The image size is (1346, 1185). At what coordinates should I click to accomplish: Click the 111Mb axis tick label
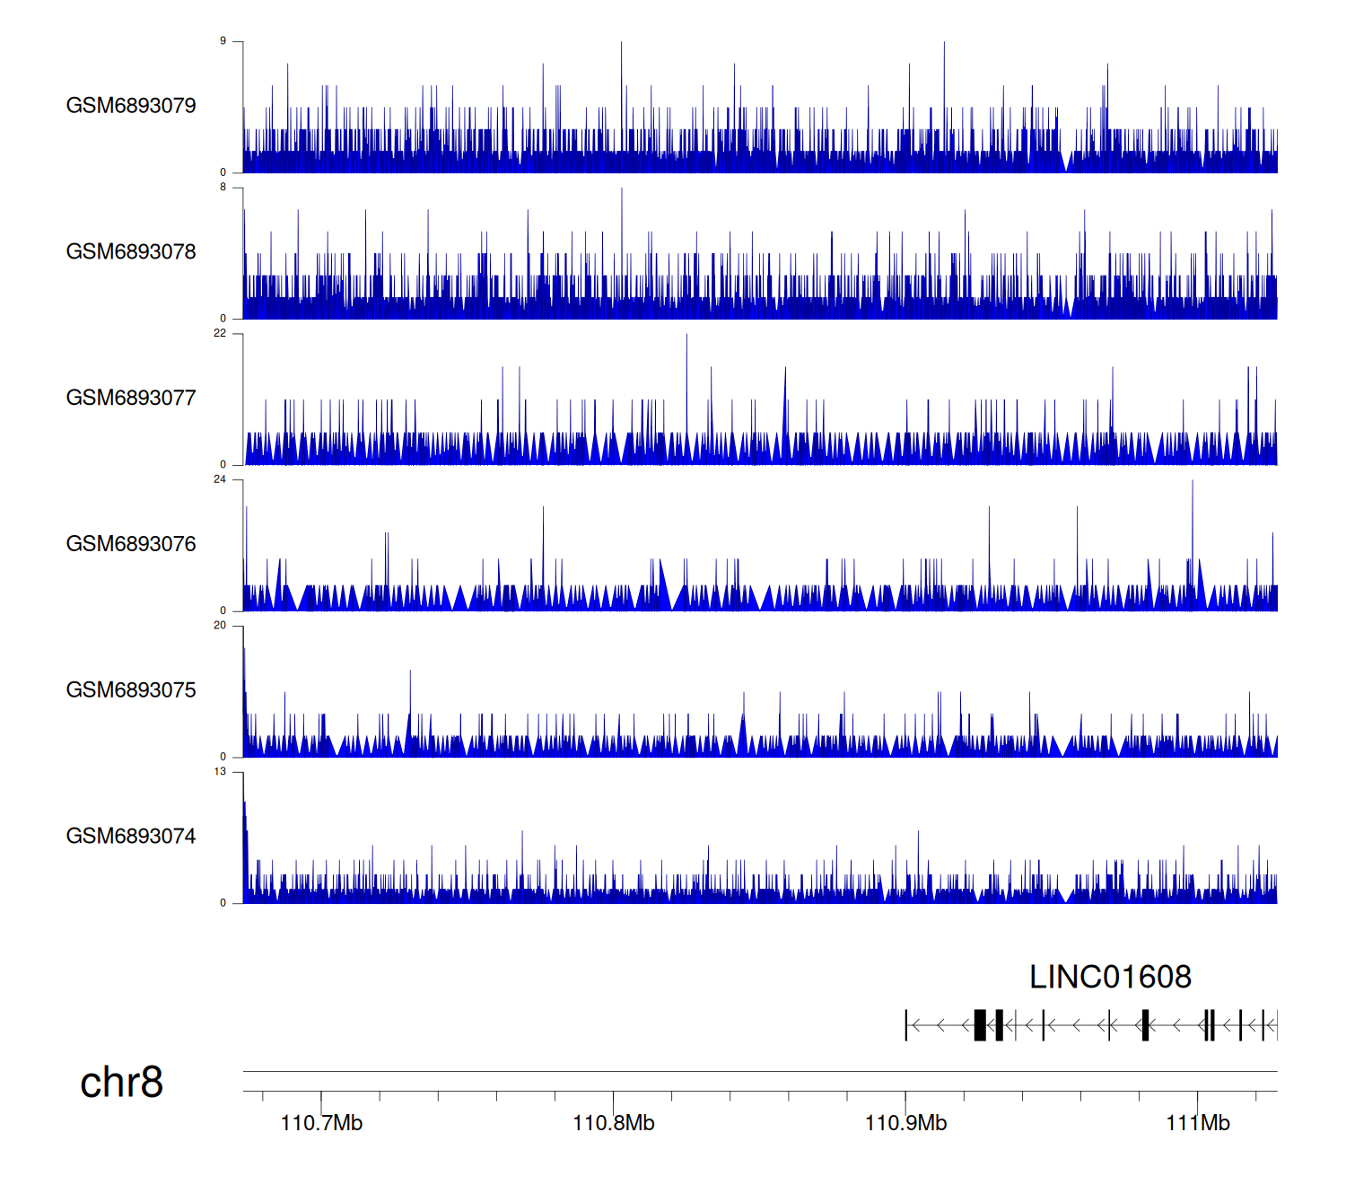point(1198,1123)
